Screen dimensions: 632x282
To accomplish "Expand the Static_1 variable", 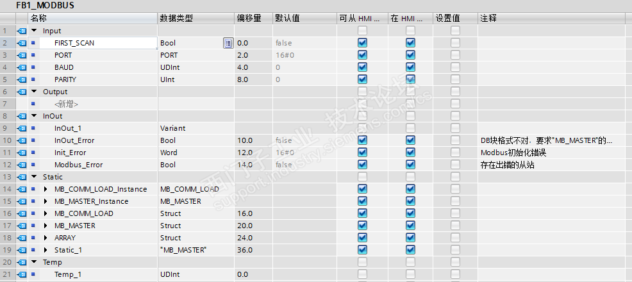I will [x=46, y=250].
